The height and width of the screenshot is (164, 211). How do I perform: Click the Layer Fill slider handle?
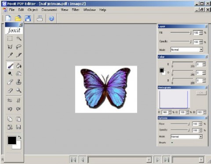point(190,33)
